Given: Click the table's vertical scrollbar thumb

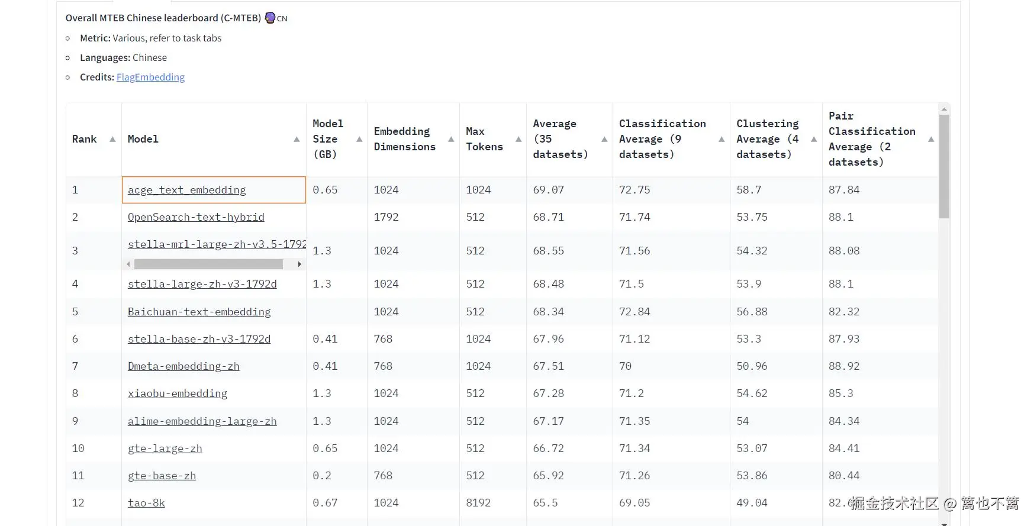Looking at the screenshot, I should (x=944, y=166).
